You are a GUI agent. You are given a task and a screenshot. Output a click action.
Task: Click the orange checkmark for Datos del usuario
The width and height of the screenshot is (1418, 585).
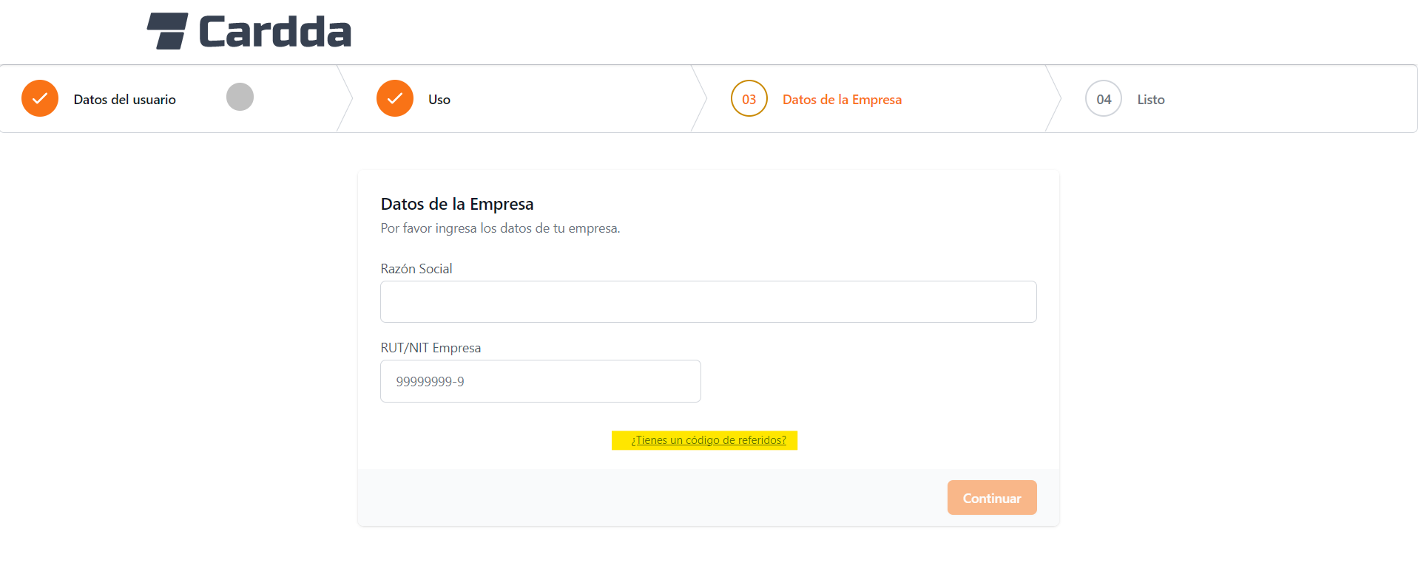[40, 98]
